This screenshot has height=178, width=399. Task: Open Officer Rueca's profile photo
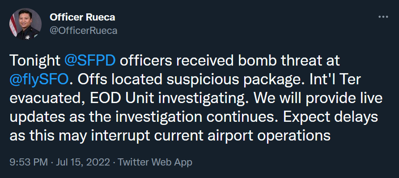(25, 24)
